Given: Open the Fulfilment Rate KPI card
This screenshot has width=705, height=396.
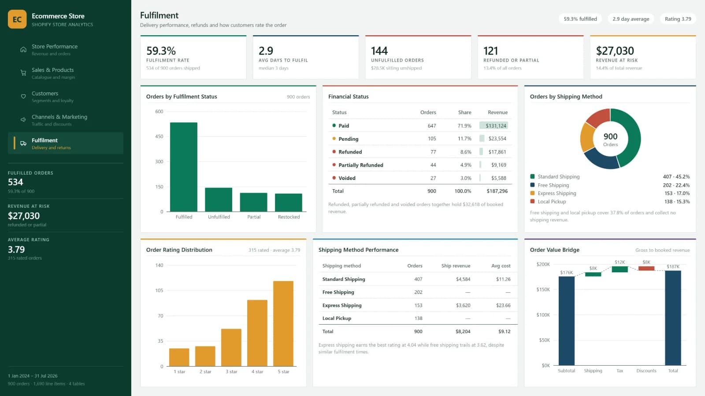Looking at the screenshot, I should coord(193,57).
